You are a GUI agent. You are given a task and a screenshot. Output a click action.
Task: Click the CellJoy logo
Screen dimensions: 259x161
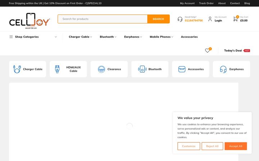pyautogui.click(x=29, y=21)
